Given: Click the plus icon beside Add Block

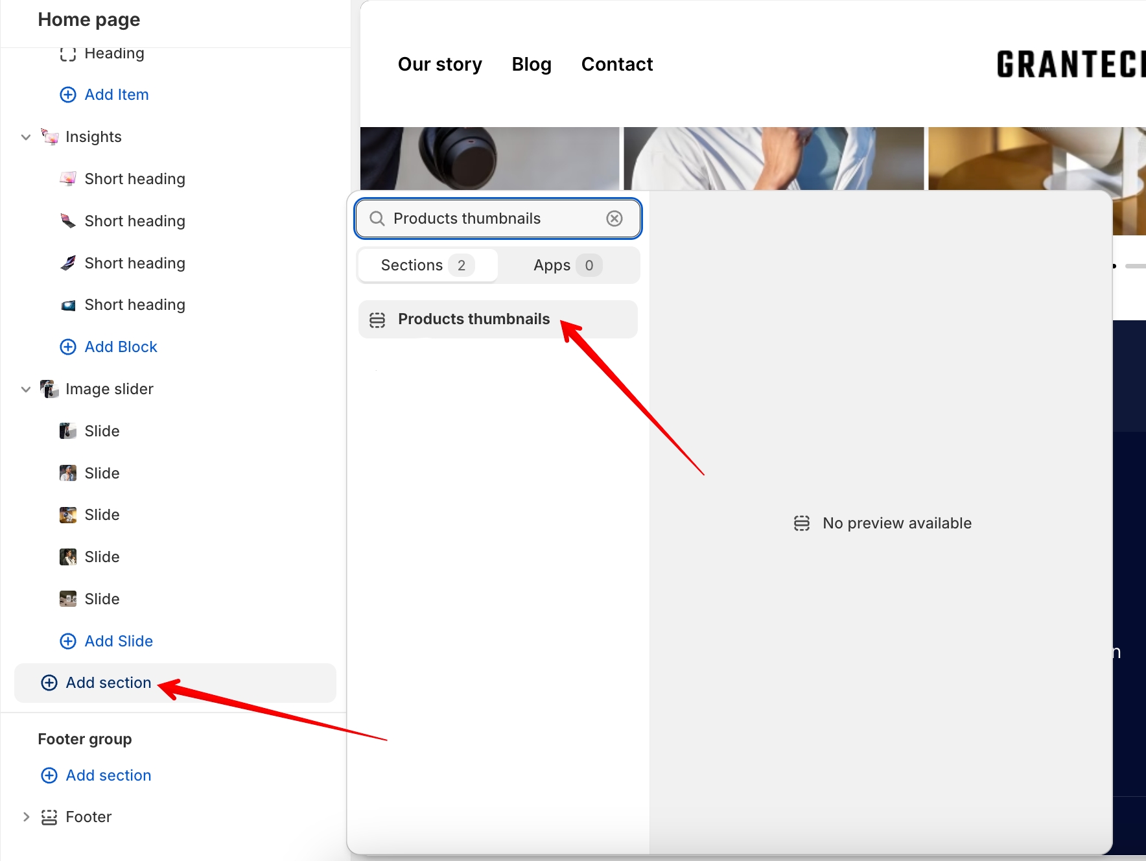Looking at the screenshot, I should click(68, 347).
